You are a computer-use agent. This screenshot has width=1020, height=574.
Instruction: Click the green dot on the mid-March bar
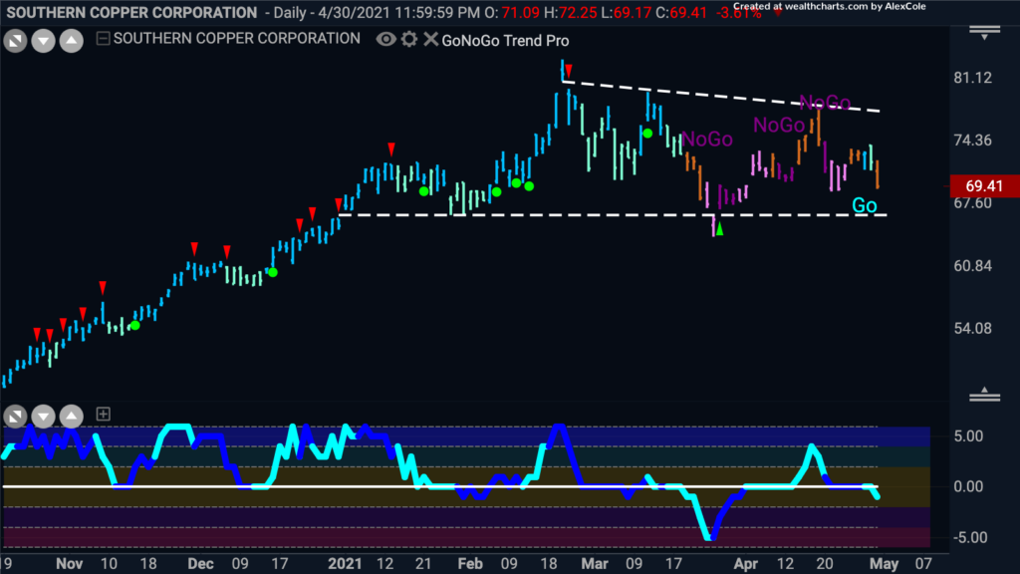pos(647,134)
